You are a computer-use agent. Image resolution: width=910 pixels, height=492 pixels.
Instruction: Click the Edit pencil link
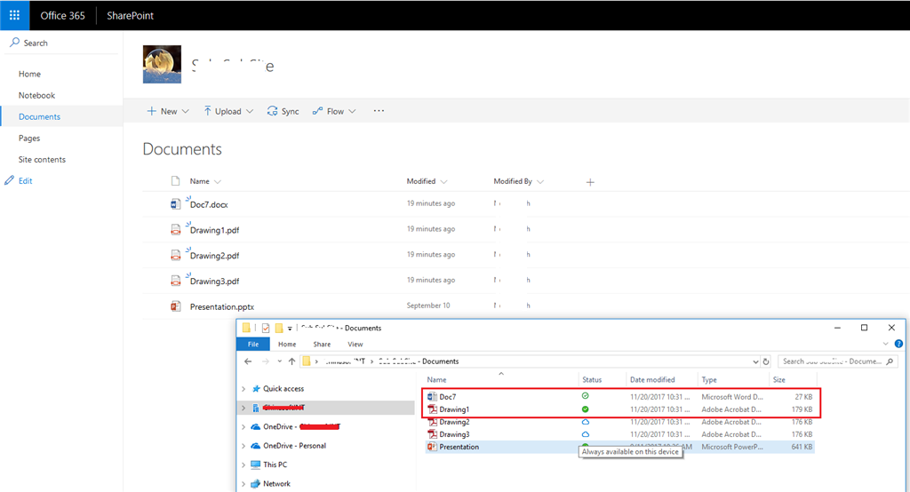tap(18, 180)
